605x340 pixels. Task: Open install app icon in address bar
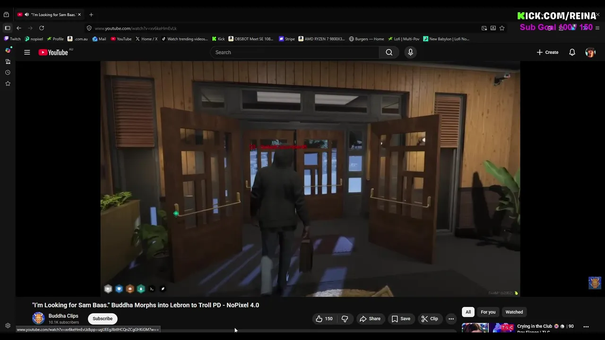coord(493,28)
